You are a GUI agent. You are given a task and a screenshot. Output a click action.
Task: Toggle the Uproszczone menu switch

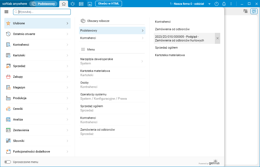8,162
